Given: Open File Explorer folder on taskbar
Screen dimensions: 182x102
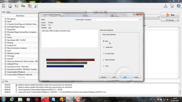Looking at the screenshot, I should 20,99.
